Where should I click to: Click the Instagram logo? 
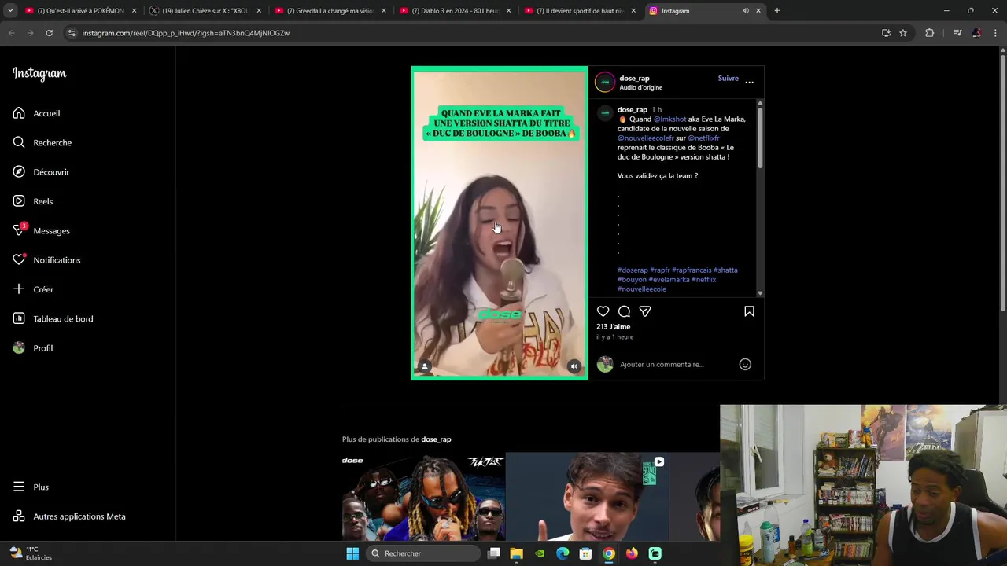[x=39, y=74]
